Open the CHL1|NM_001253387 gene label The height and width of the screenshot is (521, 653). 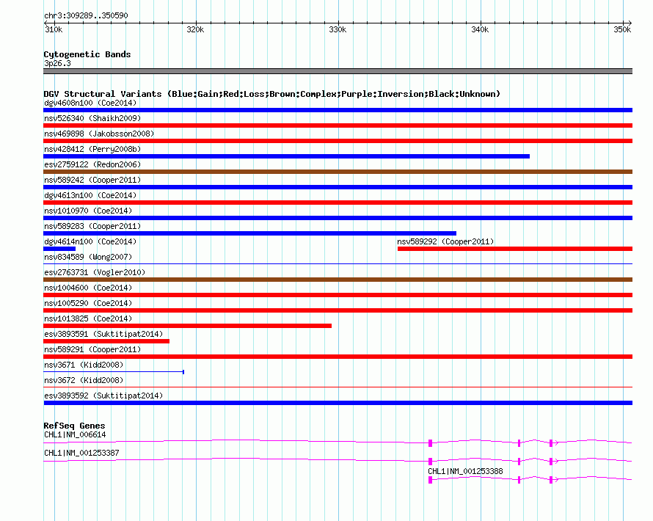point(81,453)
